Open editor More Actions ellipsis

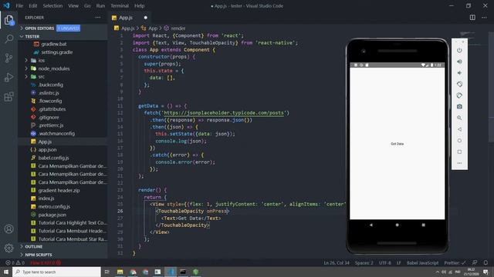coord(484,18)
